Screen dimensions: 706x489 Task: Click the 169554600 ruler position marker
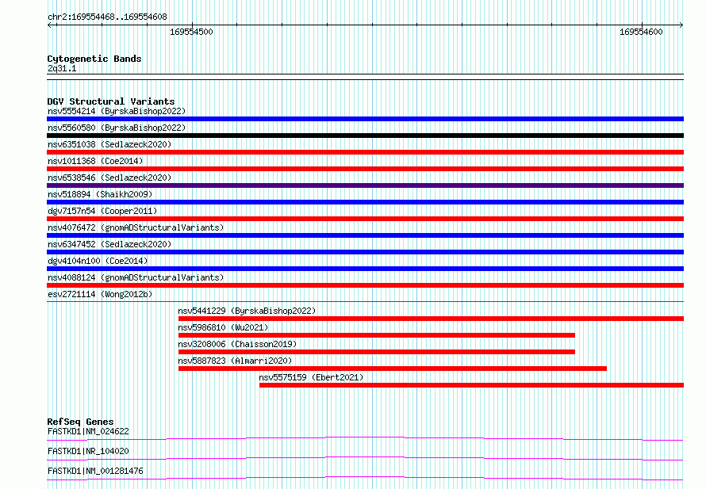coord(641,32)
